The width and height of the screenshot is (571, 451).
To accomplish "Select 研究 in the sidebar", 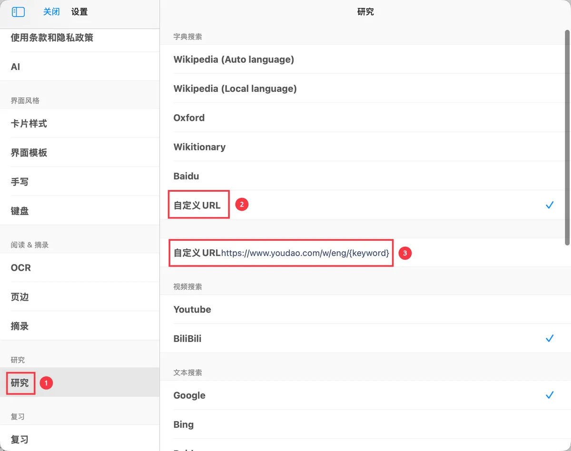I will pos(79,382).
